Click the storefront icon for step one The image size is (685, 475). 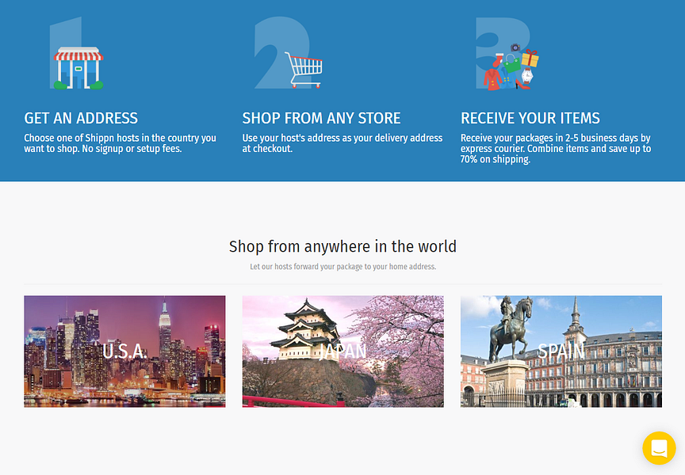[78, 67]
